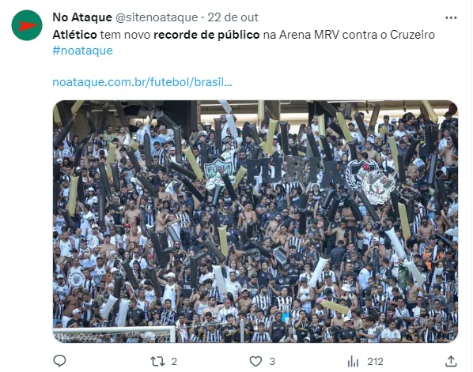Click the FURIA banner in the photo
This screenshot has width=473, height=372.
tap(294, 170)
